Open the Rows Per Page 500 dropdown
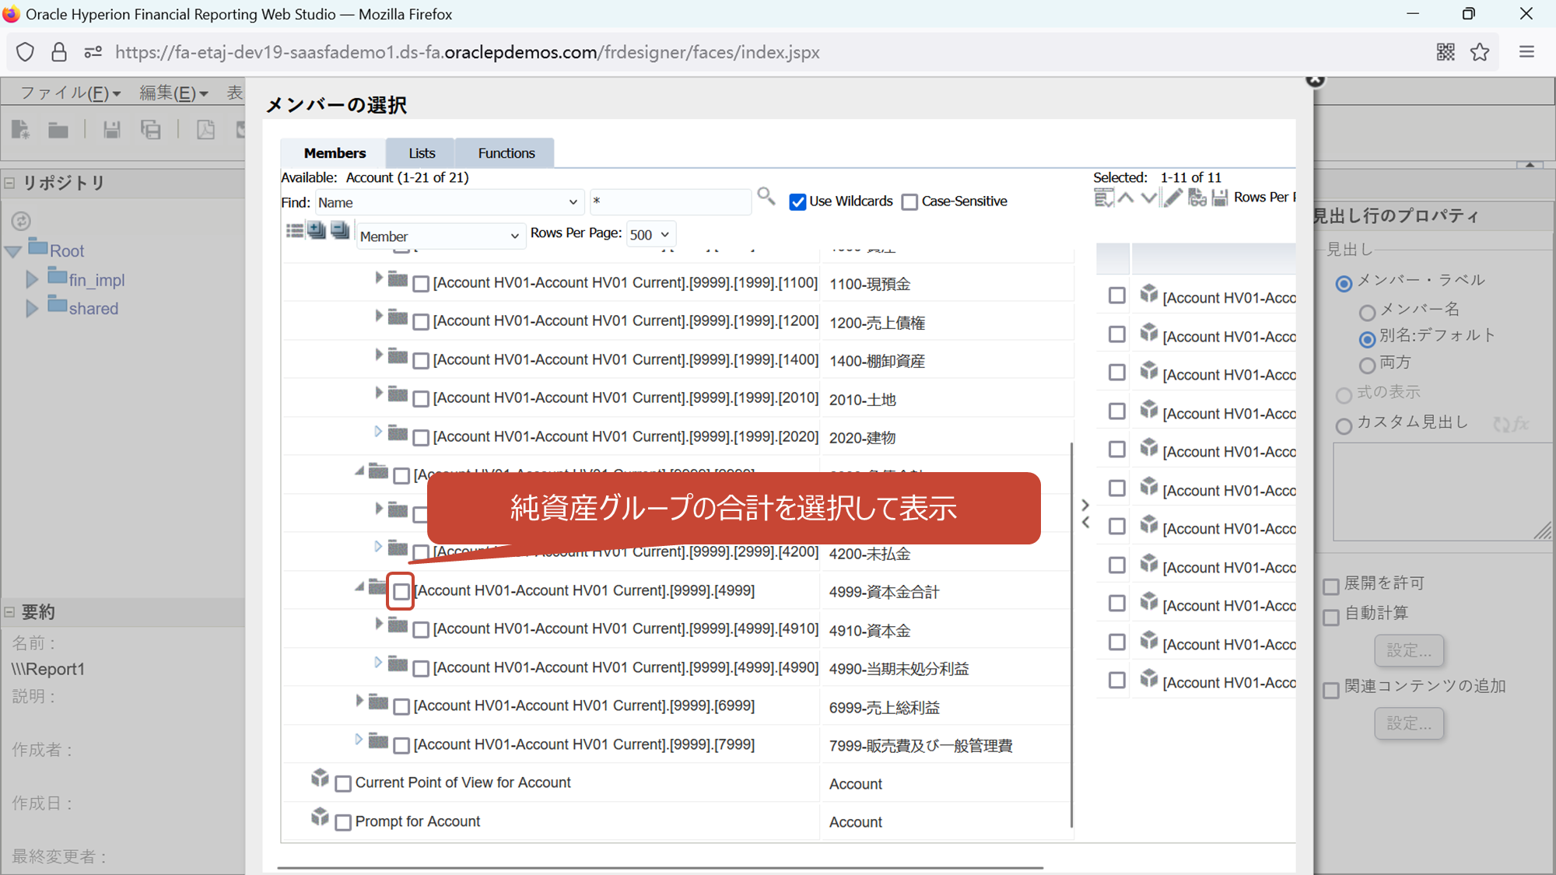1556x875 pixels. coord(650,235)
